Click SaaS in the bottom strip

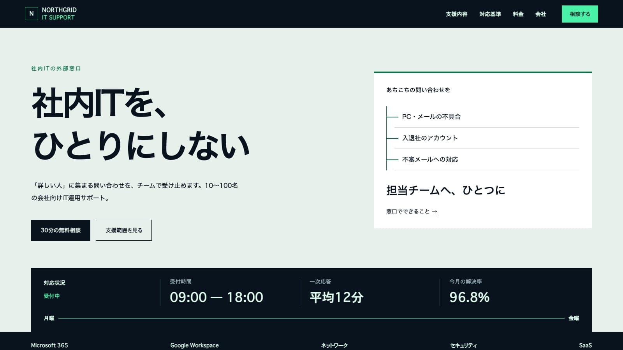585,345
